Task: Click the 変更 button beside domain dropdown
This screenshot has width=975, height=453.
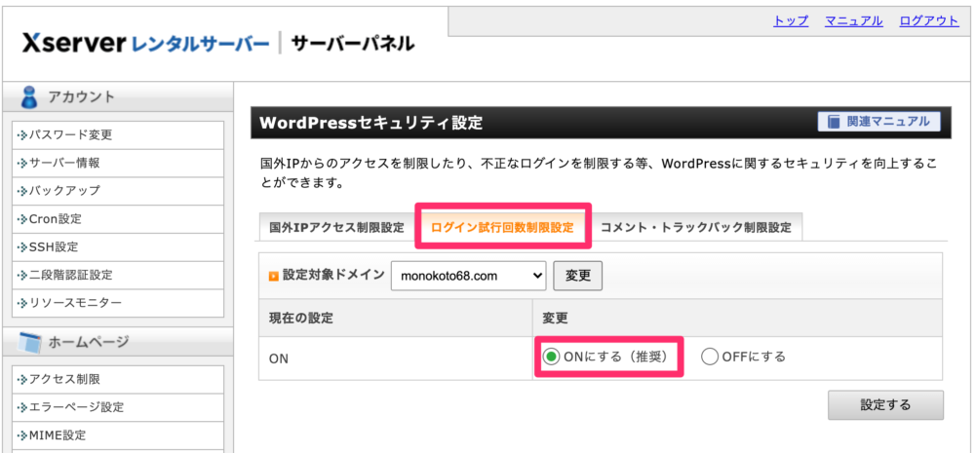Action: pos(577,276)
